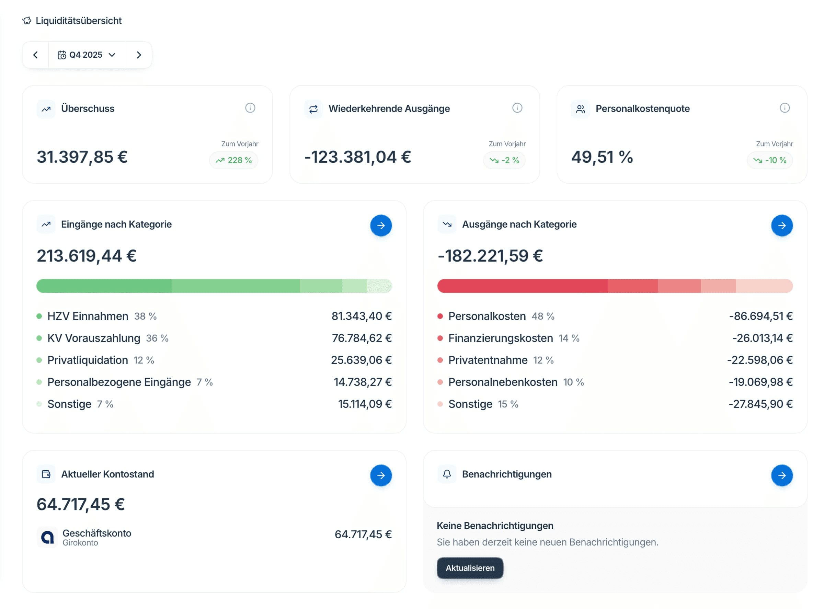Go to next quarter with right chevron

139,55
